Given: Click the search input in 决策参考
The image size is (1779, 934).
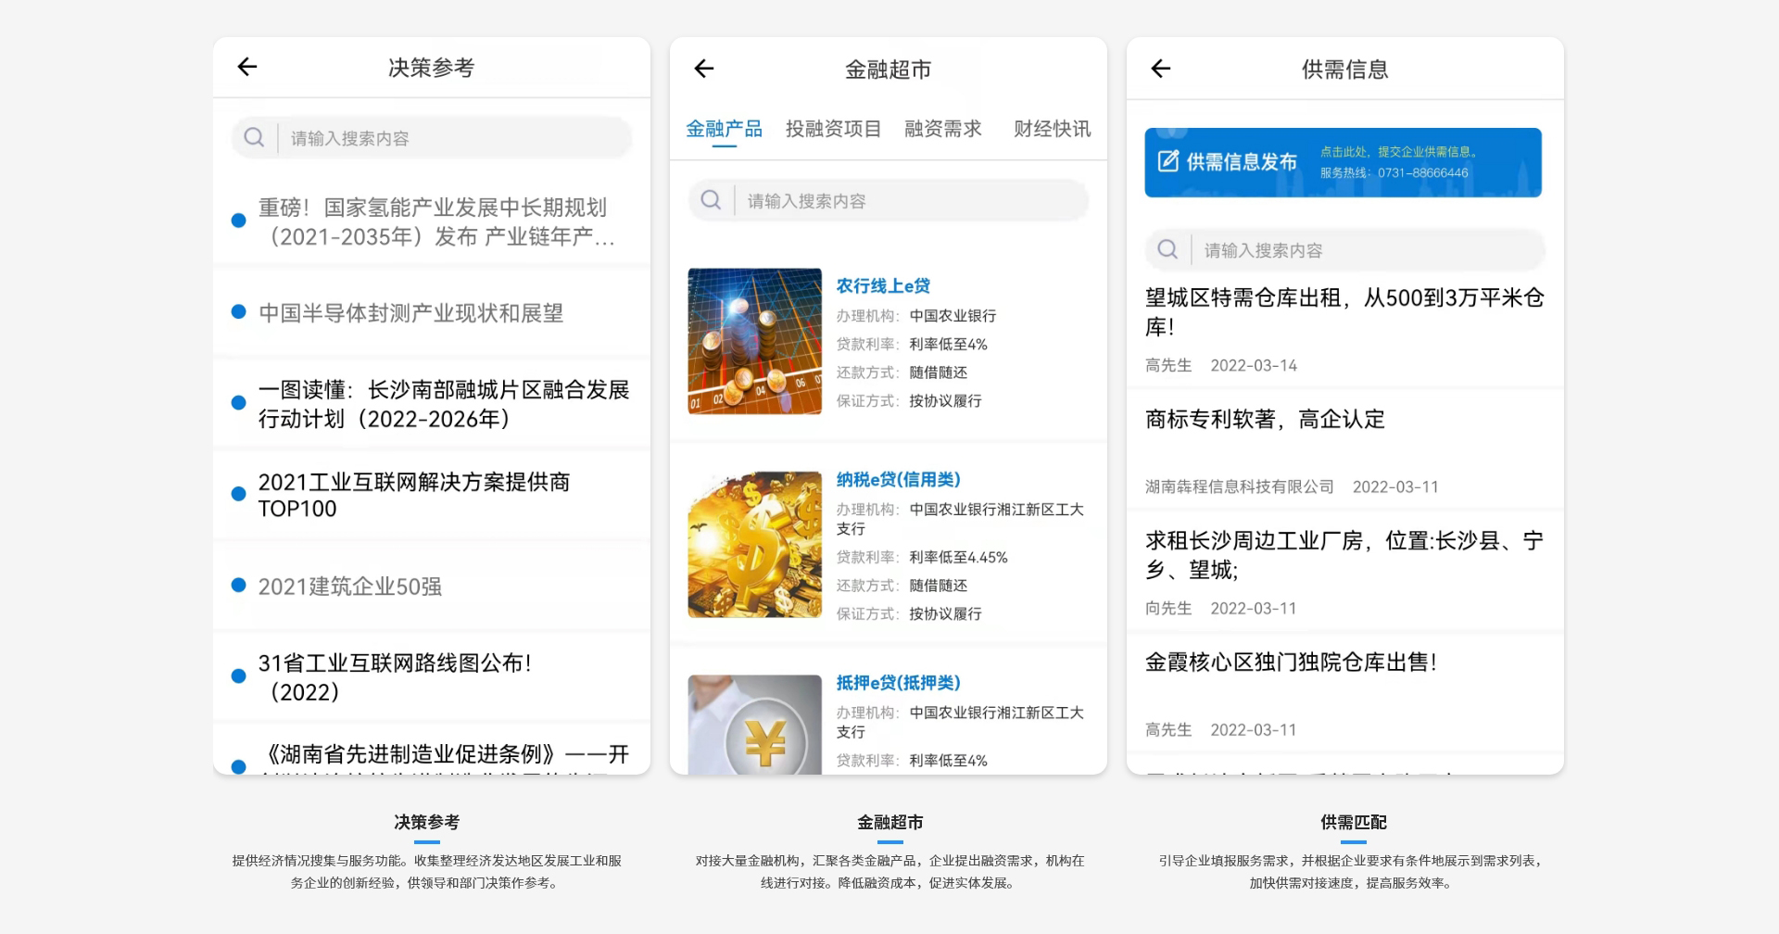Looking at the screenshot, I should tap(454, 138).
